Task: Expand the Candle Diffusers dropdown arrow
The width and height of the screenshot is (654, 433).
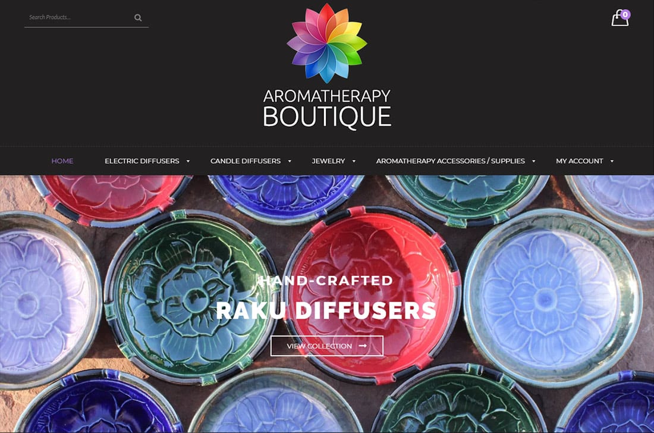Action: point(290,161)
